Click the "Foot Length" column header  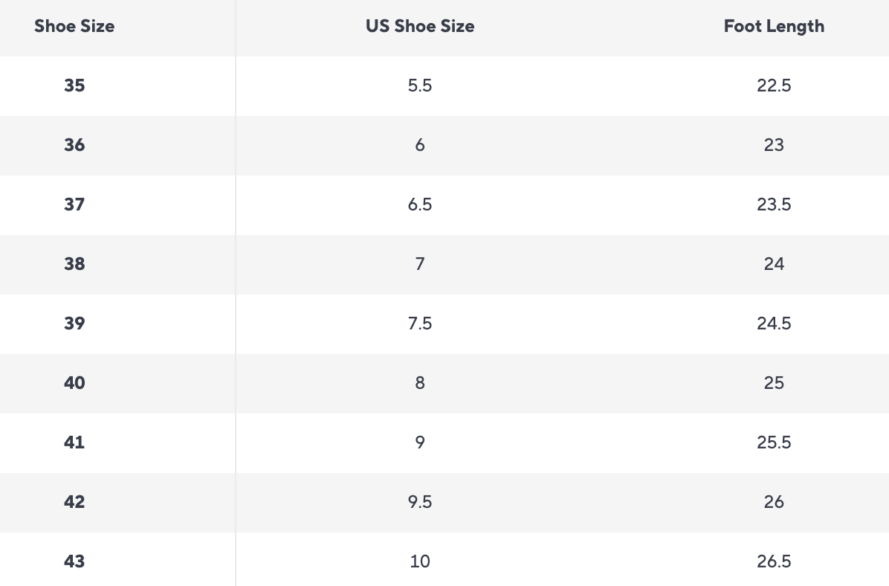click(774, 27)
